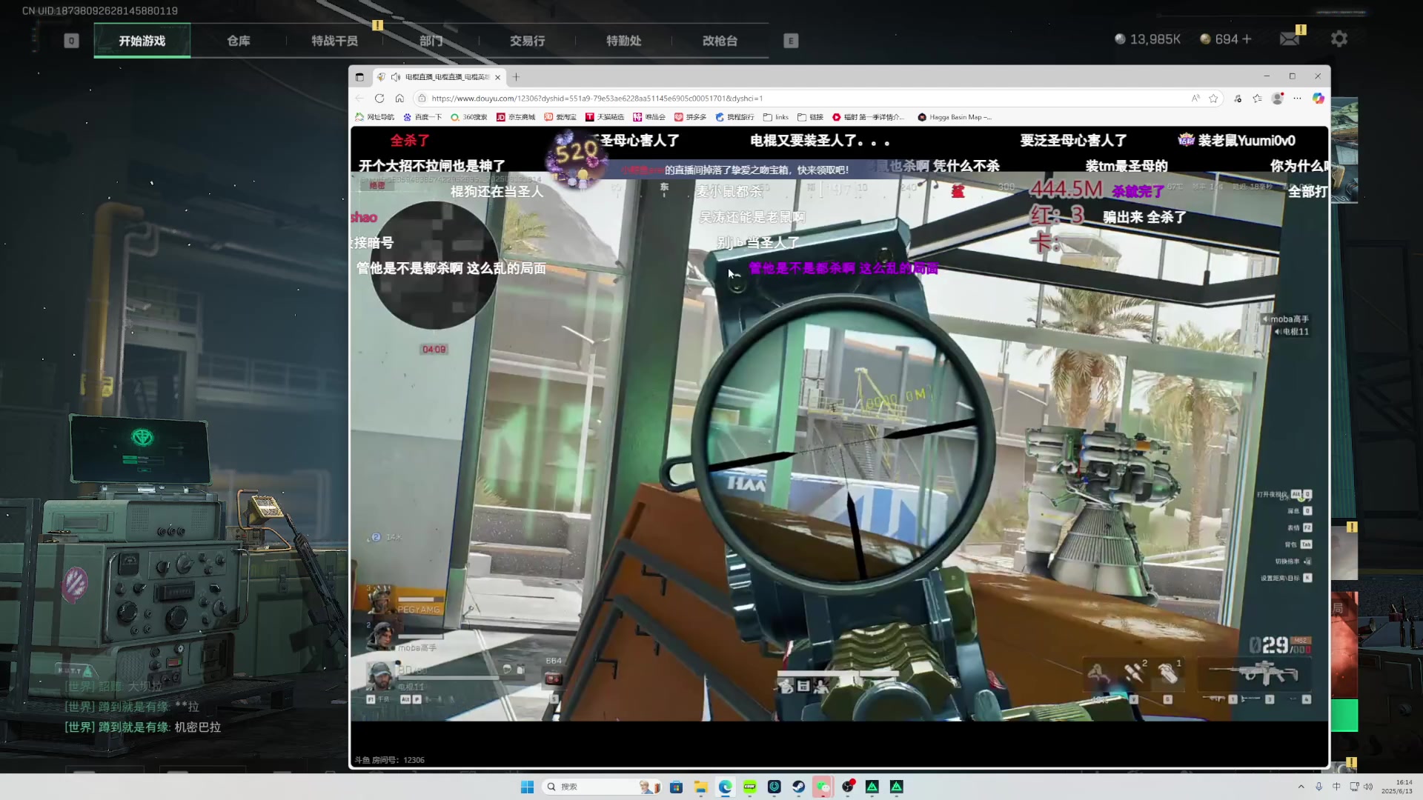Viewport: 1423px width, 800px height.
Task: Open Steam from the taskbar
Action: tap(798, 787)
